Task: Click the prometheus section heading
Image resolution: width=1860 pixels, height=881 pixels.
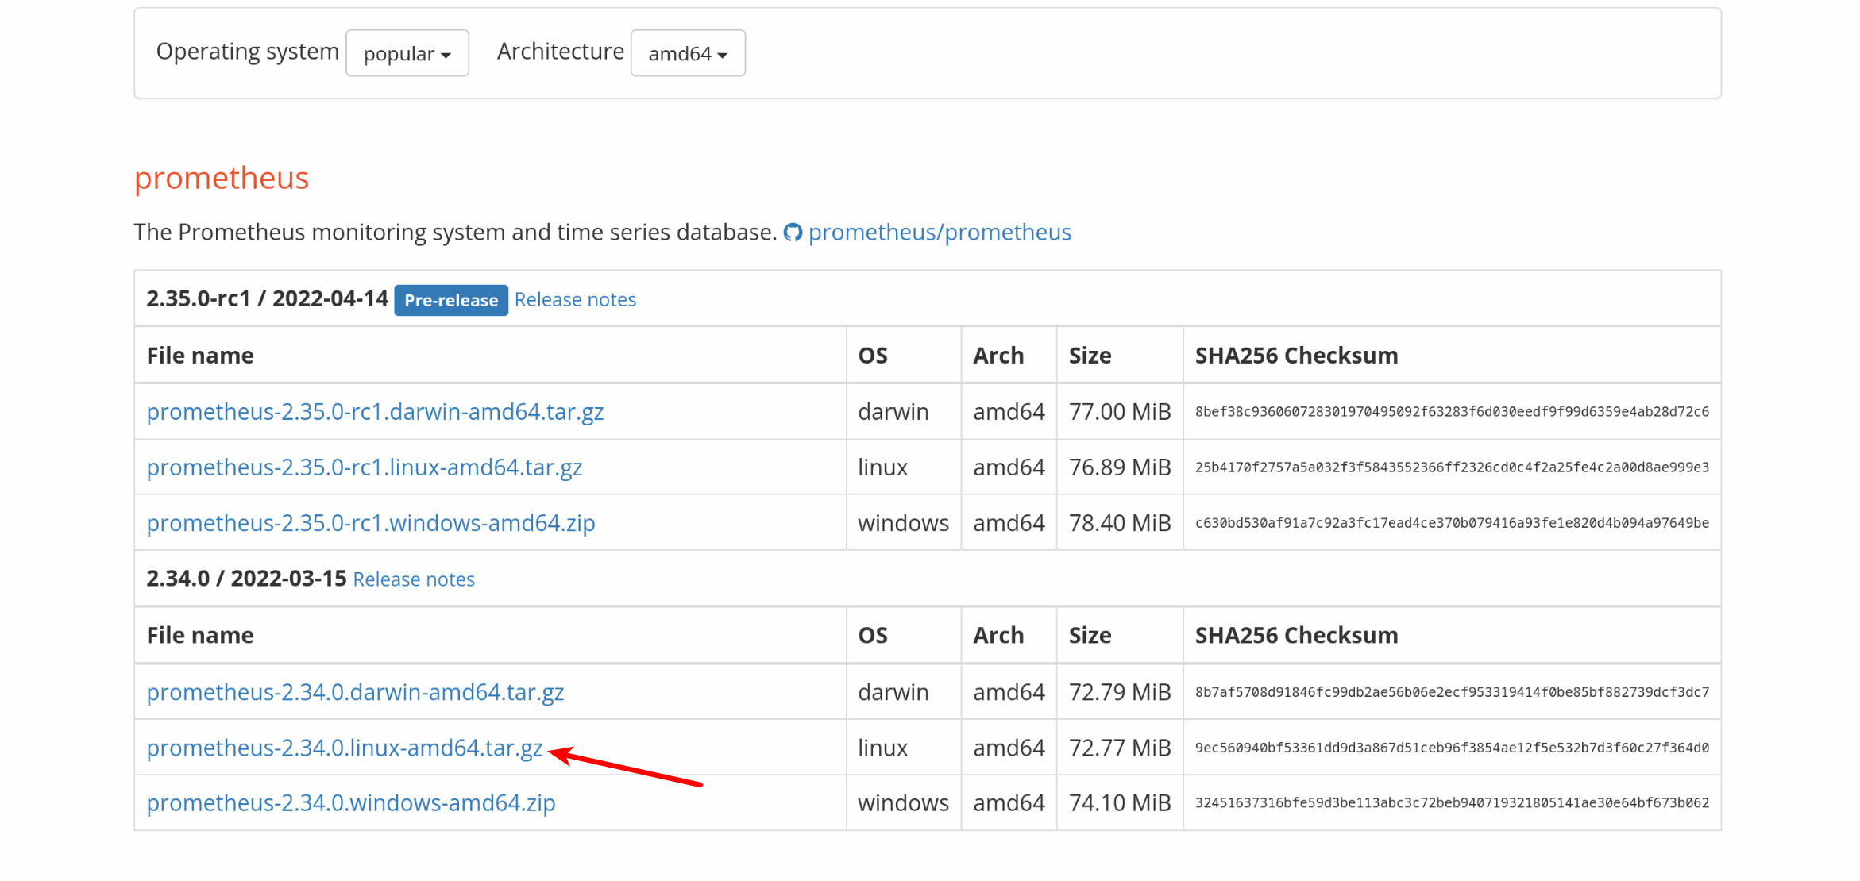Action: (x=221, y=178)
